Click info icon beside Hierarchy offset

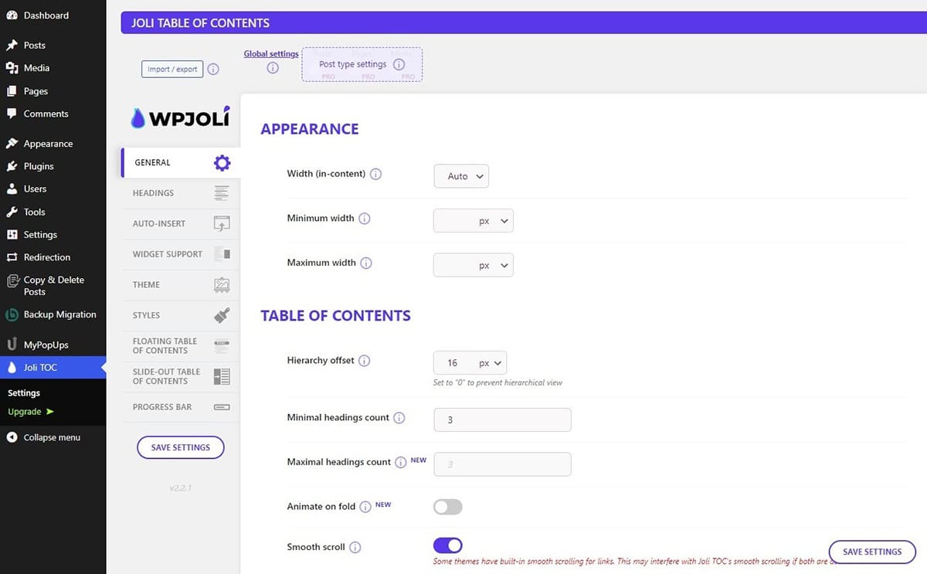(365, 361)
